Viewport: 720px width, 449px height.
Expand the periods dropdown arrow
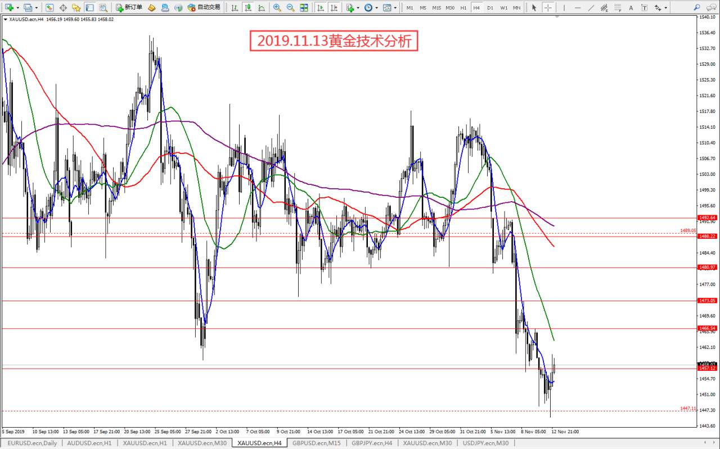[376, 7]
